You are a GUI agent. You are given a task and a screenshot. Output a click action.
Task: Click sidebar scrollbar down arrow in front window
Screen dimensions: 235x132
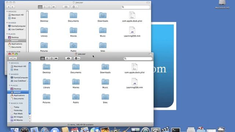(30, 121)
